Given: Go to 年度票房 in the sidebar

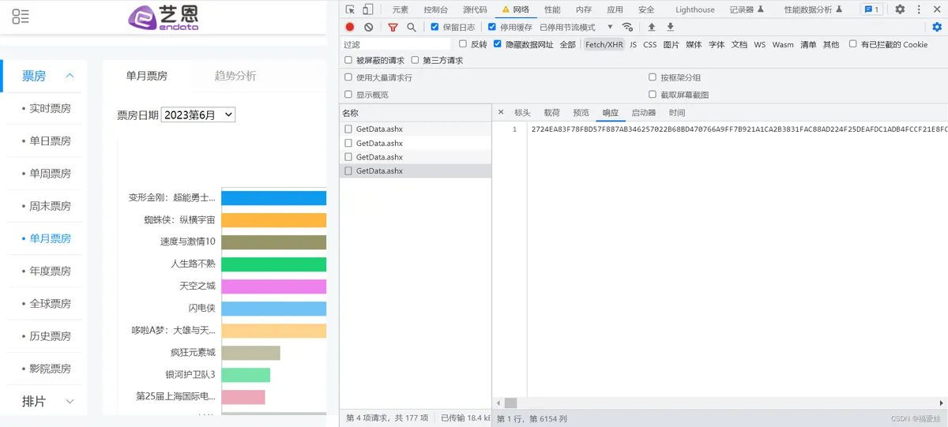Looking at the screenshot, I should pyautogui.click(x=50, y=271).
